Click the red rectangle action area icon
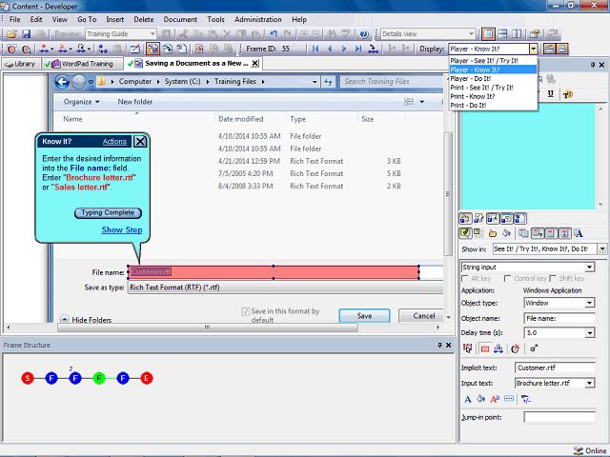The image size is (610, 457). coord(485,348)
